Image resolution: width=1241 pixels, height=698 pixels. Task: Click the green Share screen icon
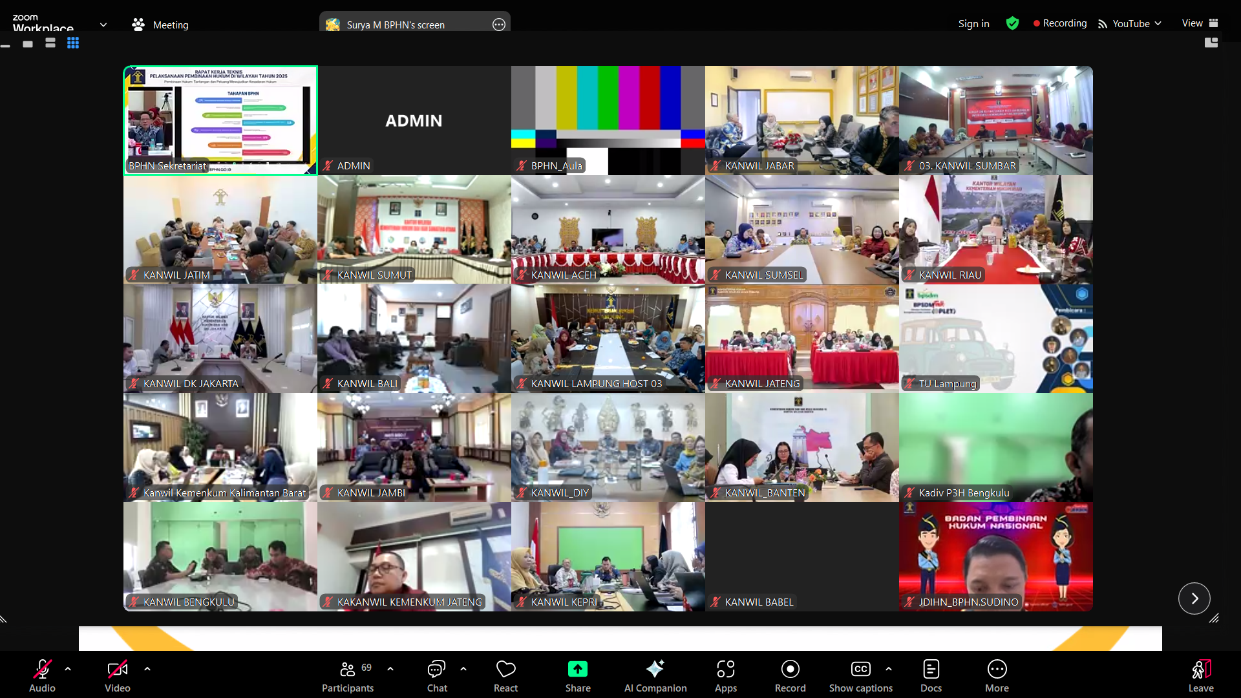577,670
